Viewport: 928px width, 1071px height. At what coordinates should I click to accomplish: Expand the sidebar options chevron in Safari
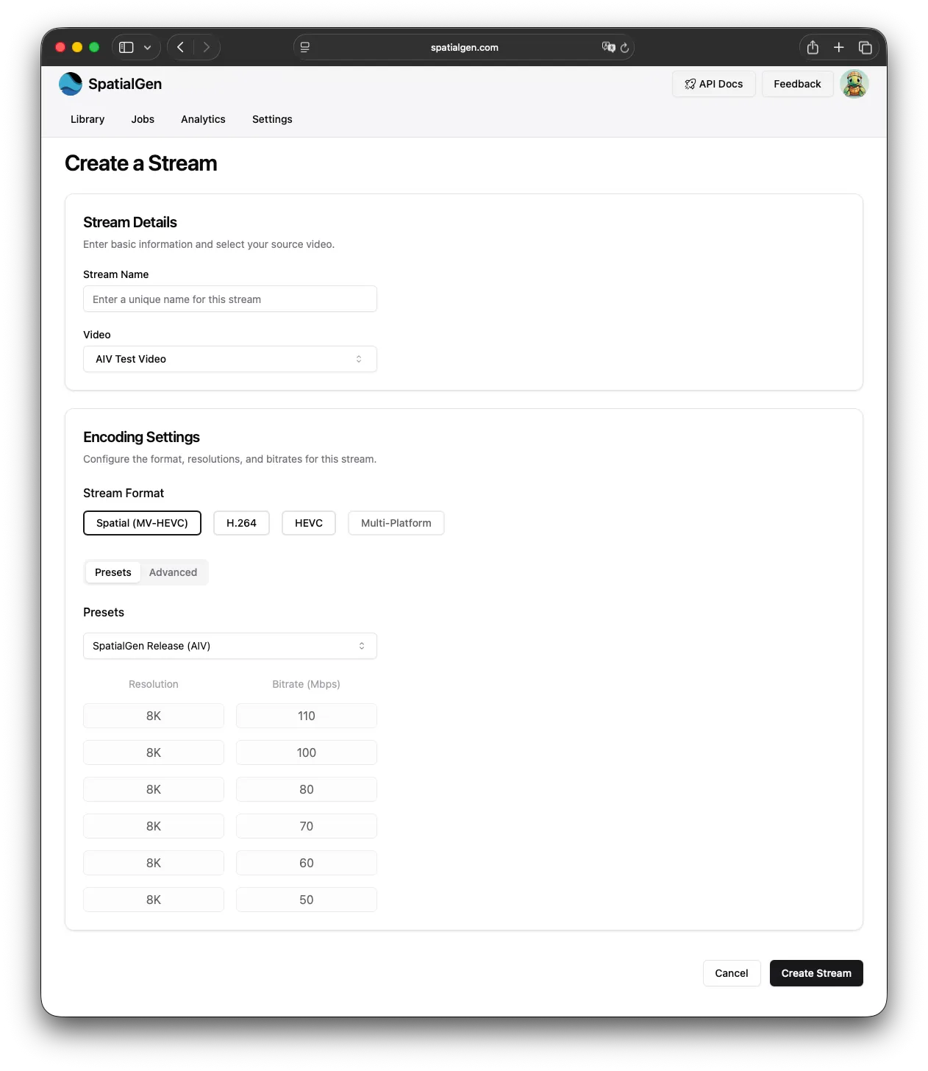coord(147,48)
